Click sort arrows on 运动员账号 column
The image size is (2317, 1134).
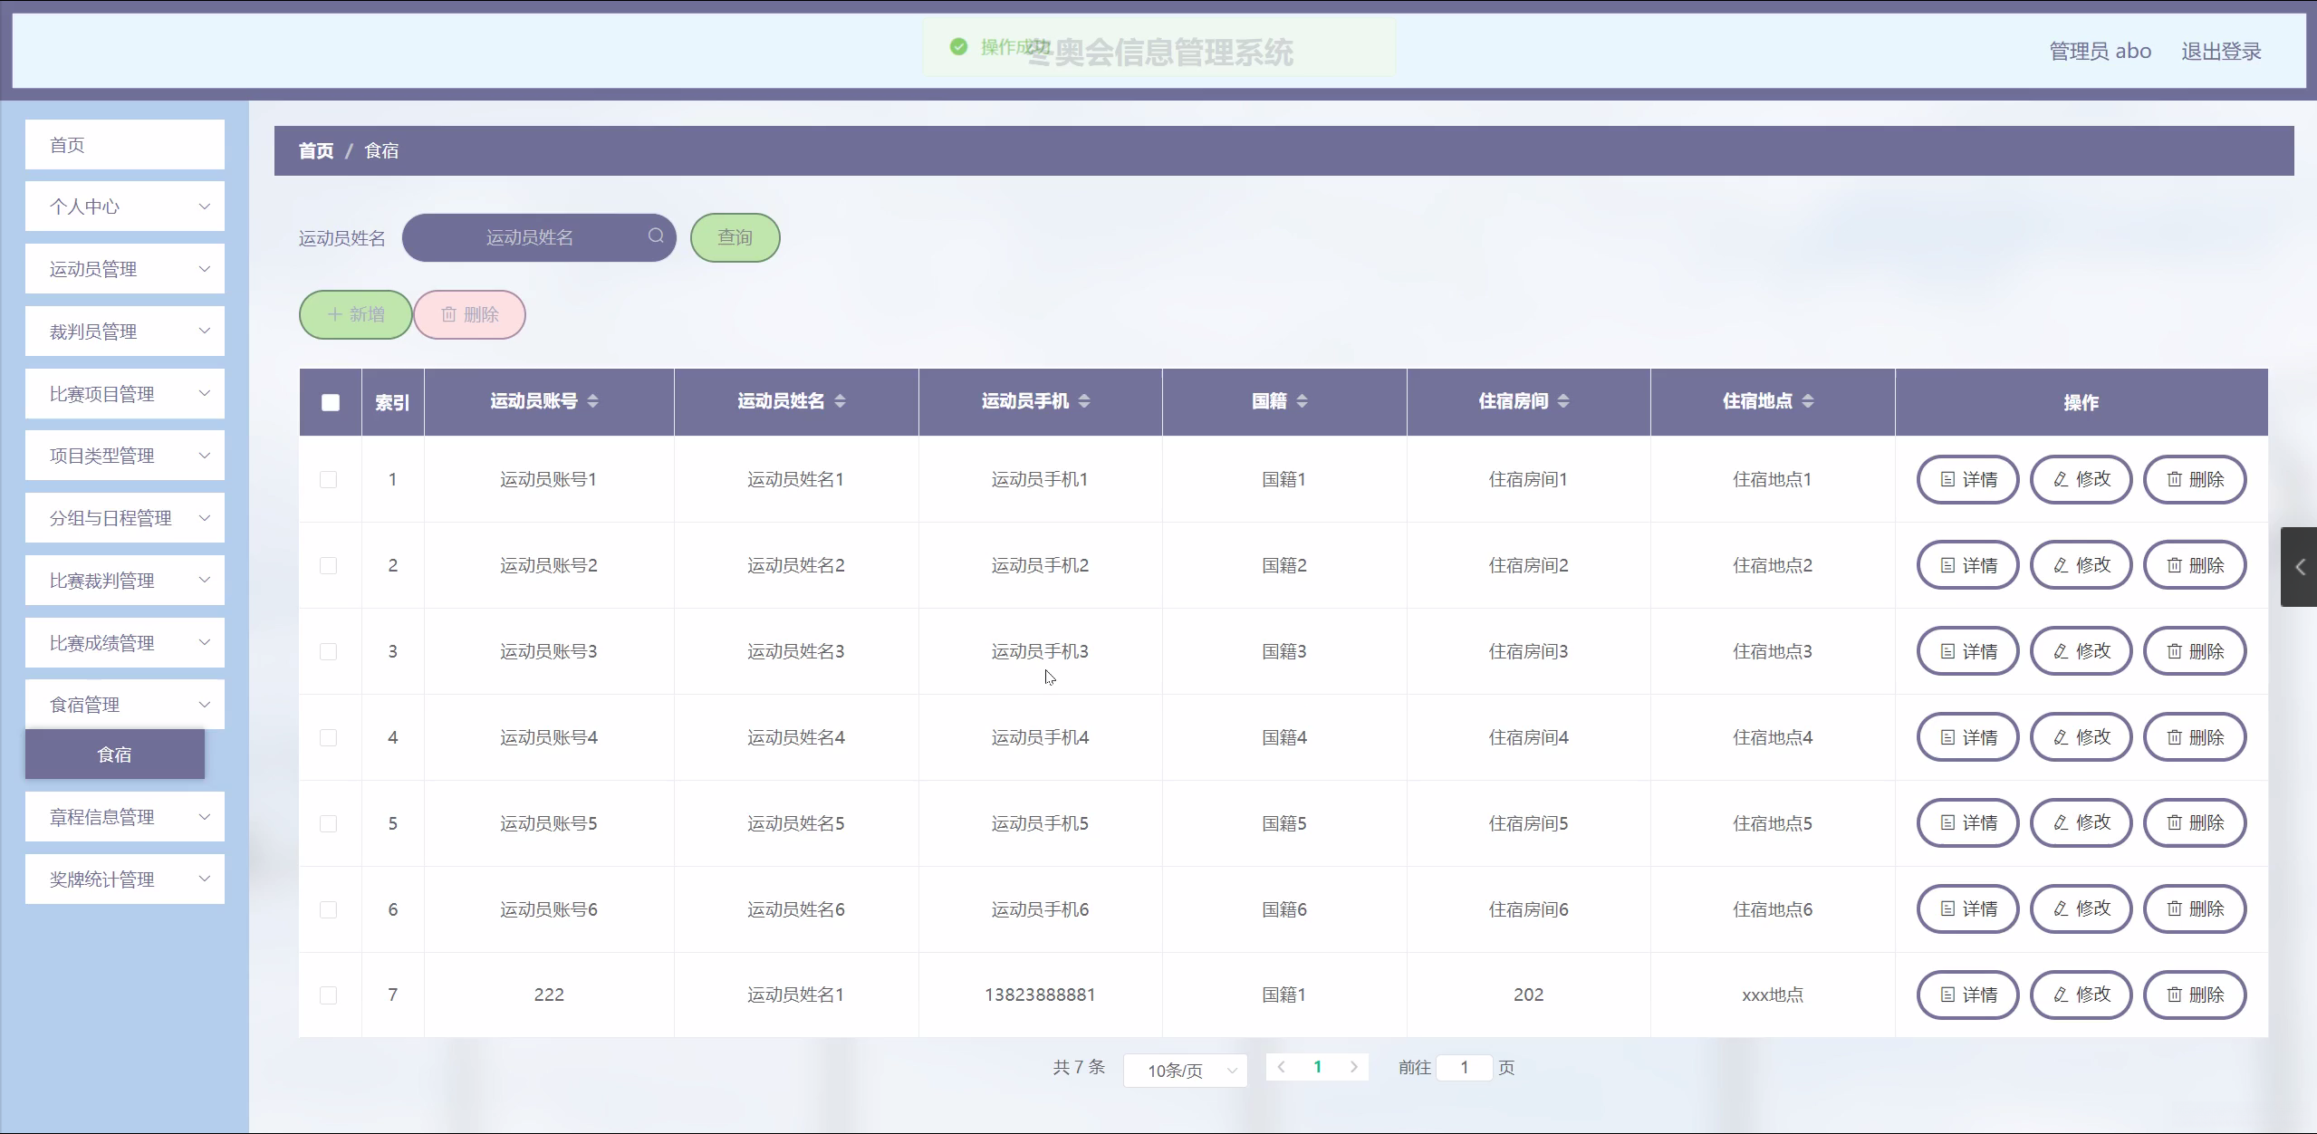tap(592, 401)
